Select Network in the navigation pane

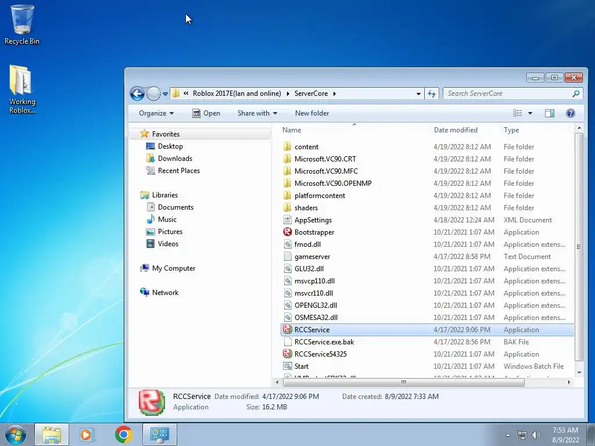pos(165,293)
